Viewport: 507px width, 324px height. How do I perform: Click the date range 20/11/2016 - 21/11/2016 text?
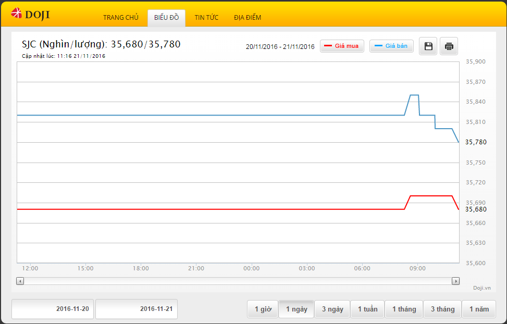(280, 46)
